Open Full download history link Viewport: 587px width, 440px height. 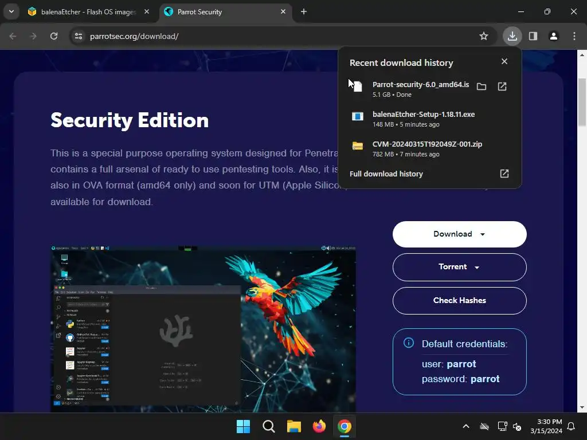pyautogui.click(x=386, y=174)
